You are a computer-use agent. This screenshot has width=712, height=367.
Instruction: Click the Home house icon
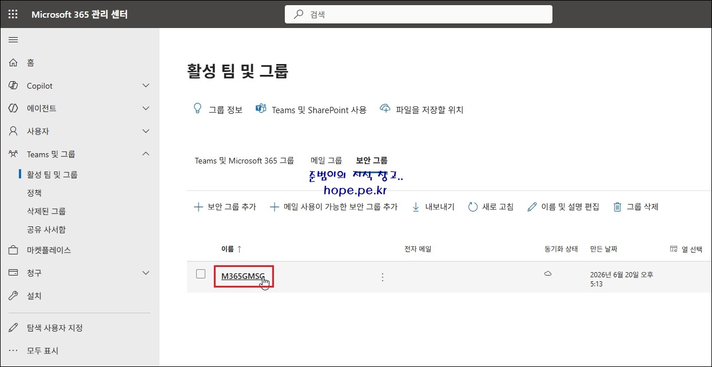click(x=13, y=63)
